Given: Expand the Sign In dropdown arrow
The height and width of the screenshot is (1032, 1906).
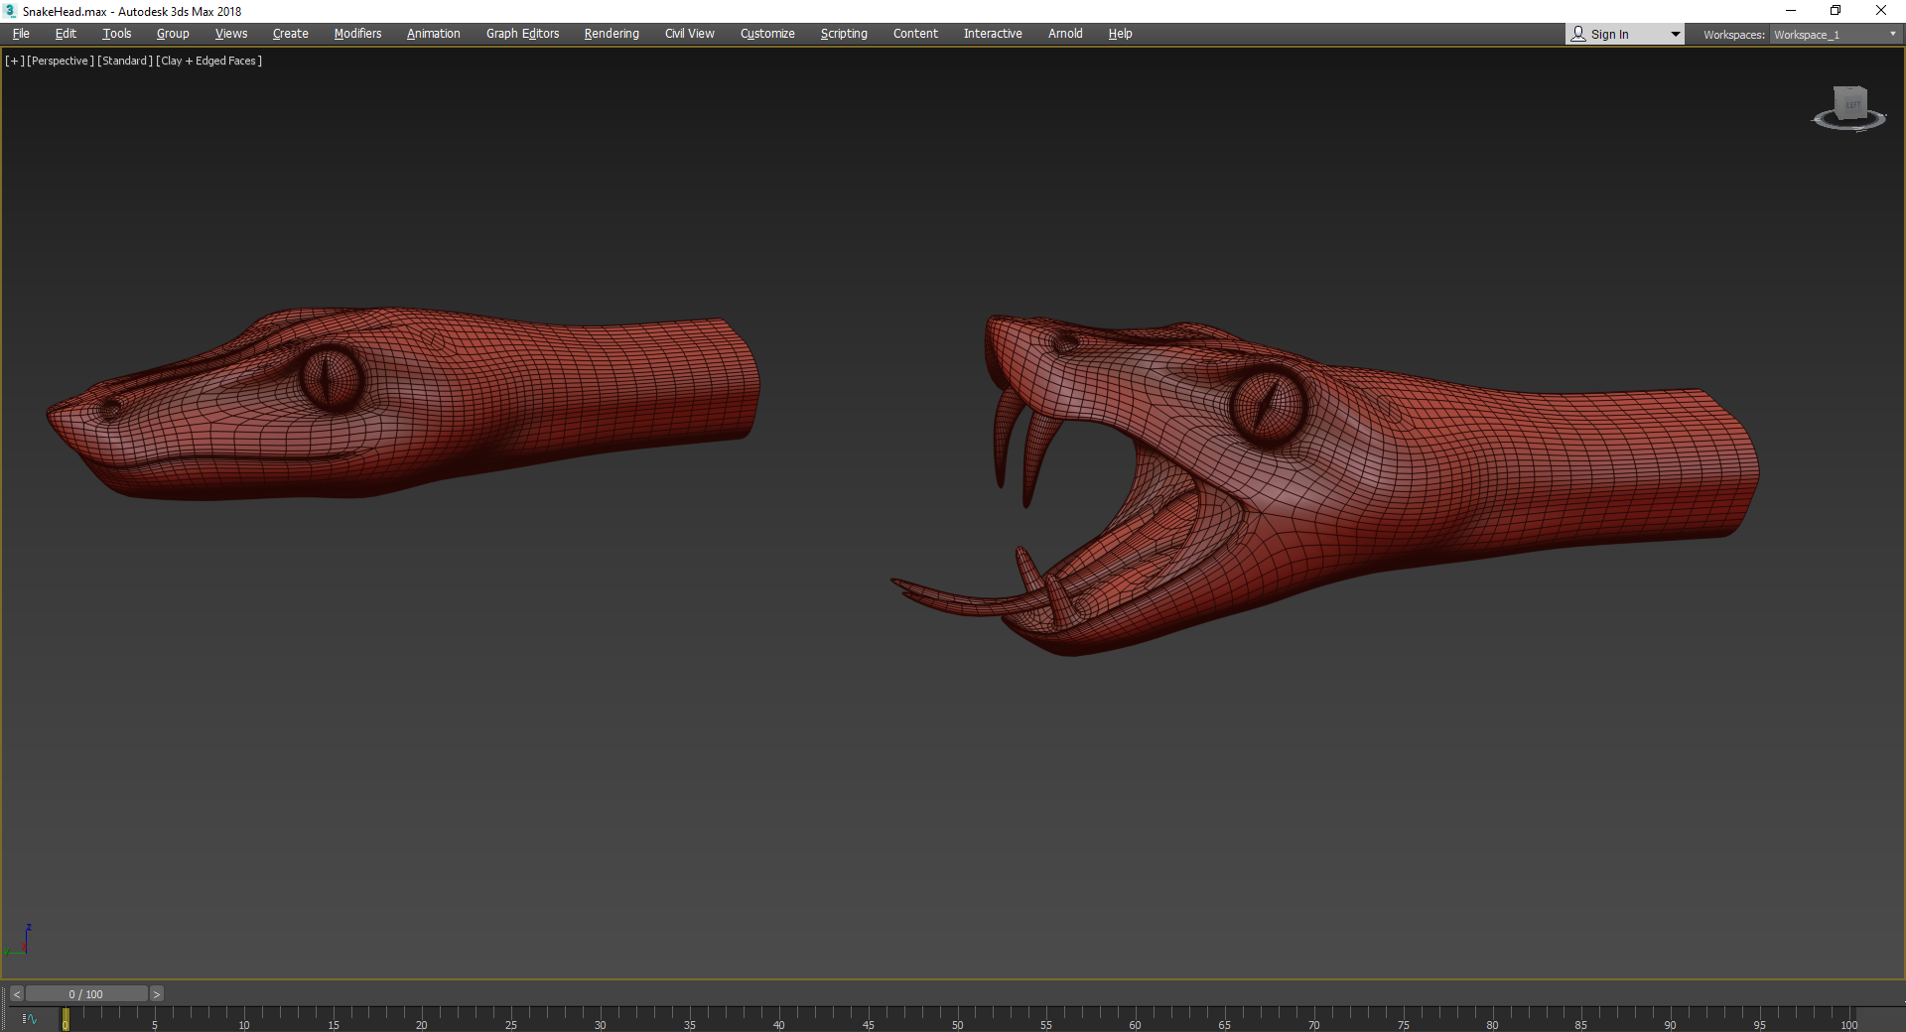Looking at the screenshot, I should [1676, 34].
